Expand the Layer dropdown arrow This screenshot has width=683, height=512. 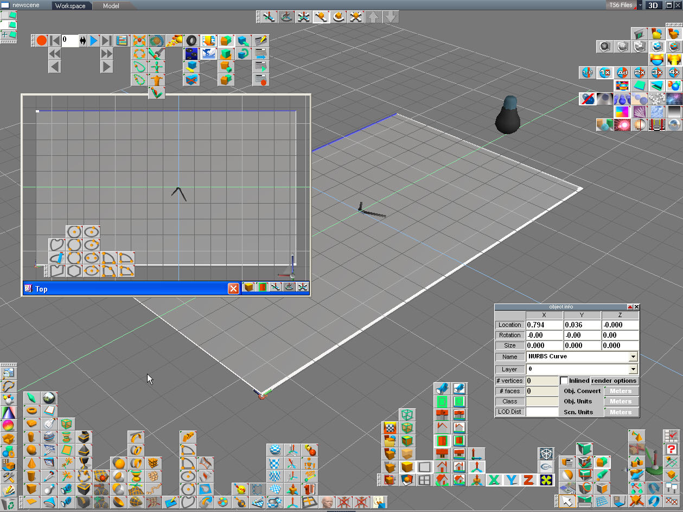coord(633,369)
